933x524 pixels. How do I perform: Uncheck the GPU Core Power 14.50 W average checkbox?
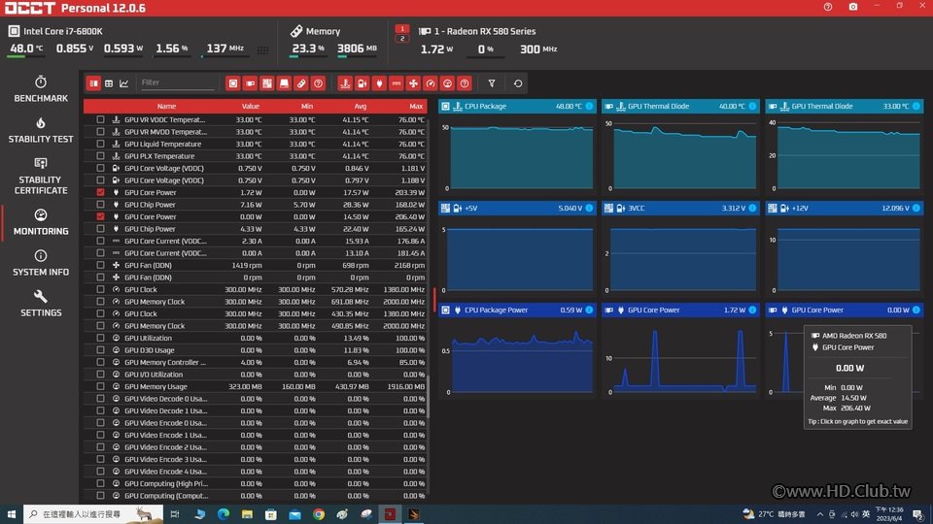pyautogui.click(x=100, y=216)
